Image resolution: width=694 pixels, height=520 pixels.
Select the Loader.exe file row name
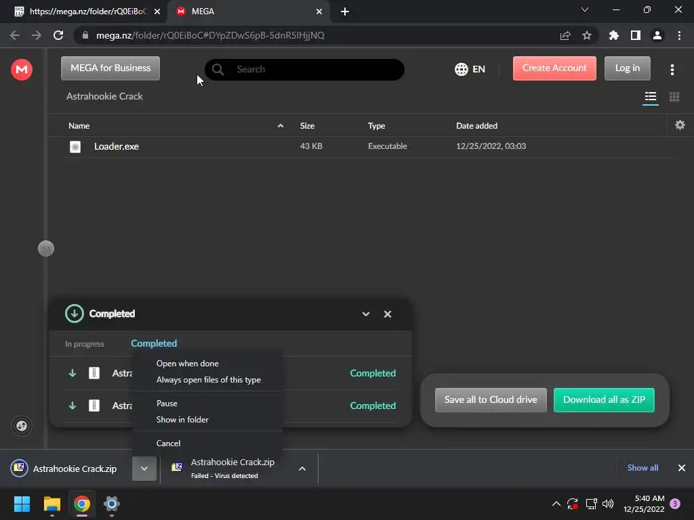coord(117,146)
